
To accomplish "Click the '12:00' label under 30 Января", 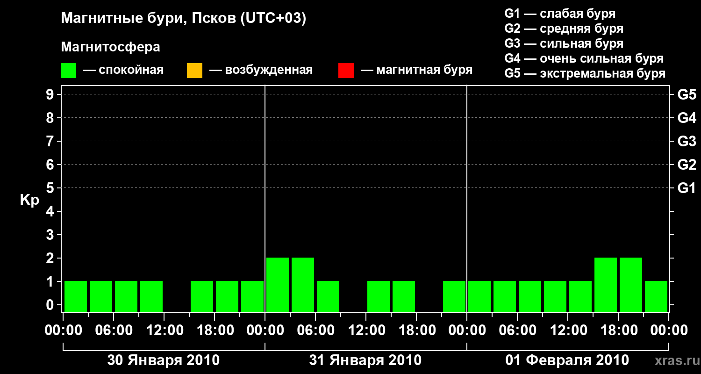I will pos(164,331).
